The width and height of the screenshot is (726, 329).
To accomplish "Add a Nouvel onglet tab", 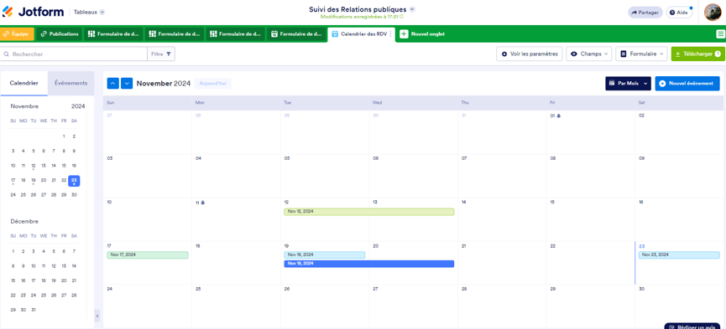I will coord(422,33).
